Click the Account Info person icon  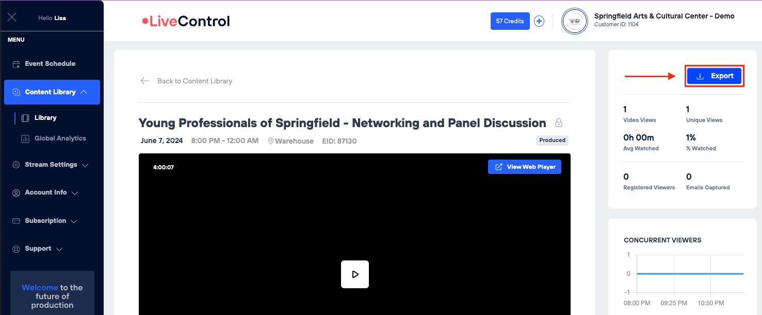pos(16,192)
